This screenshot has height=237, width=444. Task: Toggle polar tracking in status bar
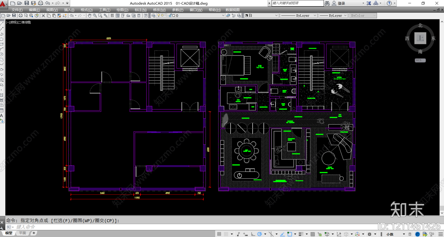(259, 234)
